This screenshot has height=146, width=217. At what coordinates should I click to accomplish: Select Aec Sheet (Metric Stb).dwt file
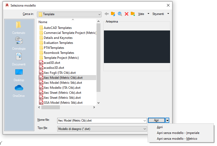point(60,97)
